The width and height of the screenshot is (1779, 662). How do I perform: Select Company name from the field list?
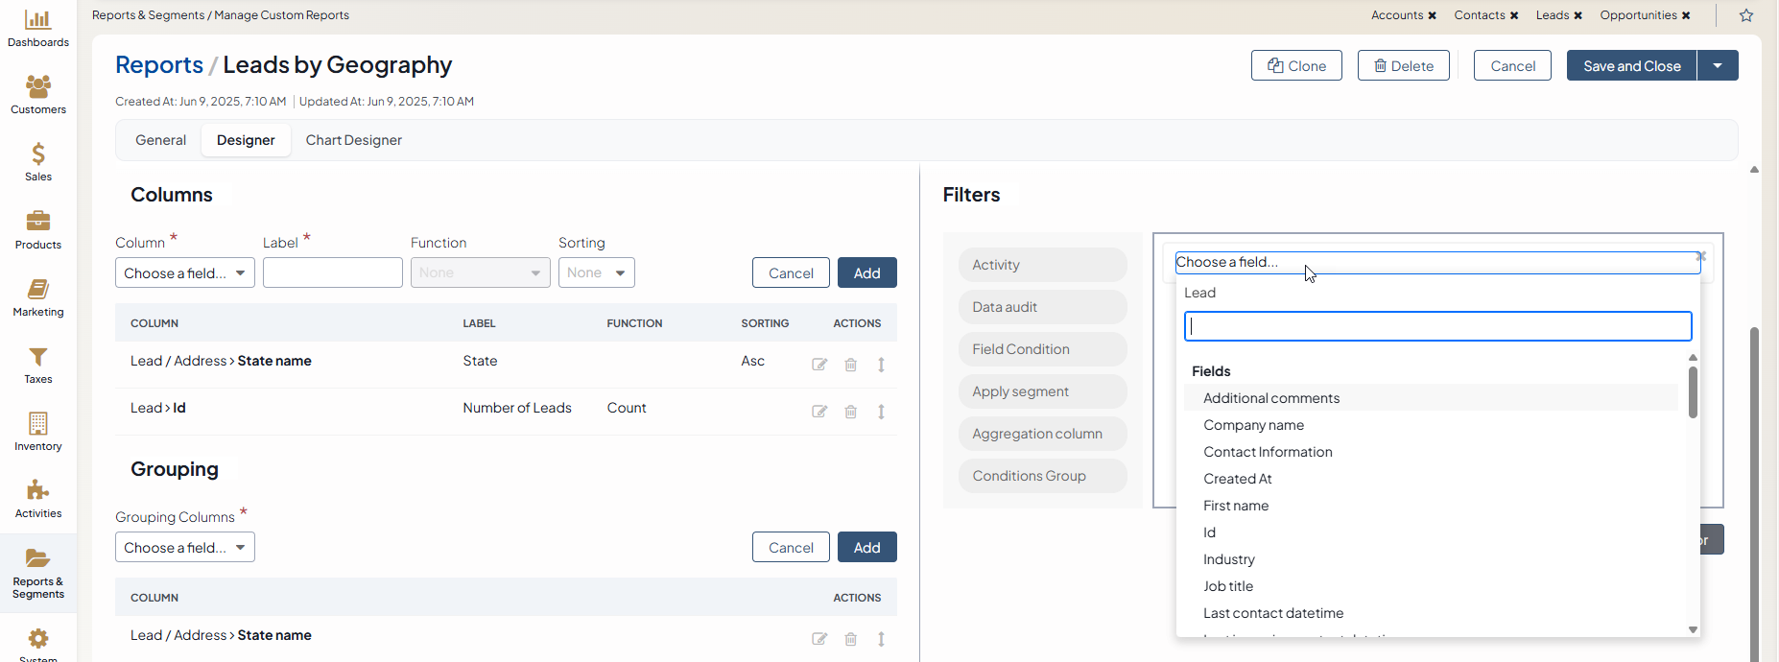1253,425
